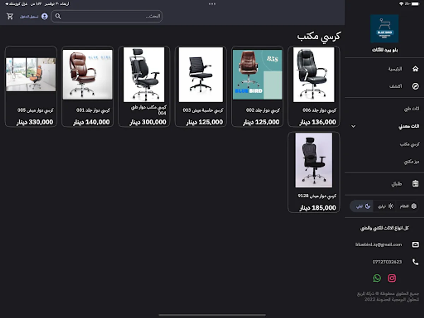Switch to light (sun) theme

(x=385, y=206)
